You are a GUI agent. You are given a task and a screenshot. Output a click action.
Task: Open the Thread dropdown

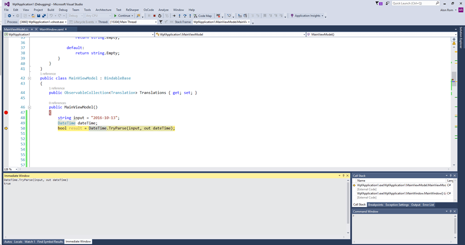point(133,22)
